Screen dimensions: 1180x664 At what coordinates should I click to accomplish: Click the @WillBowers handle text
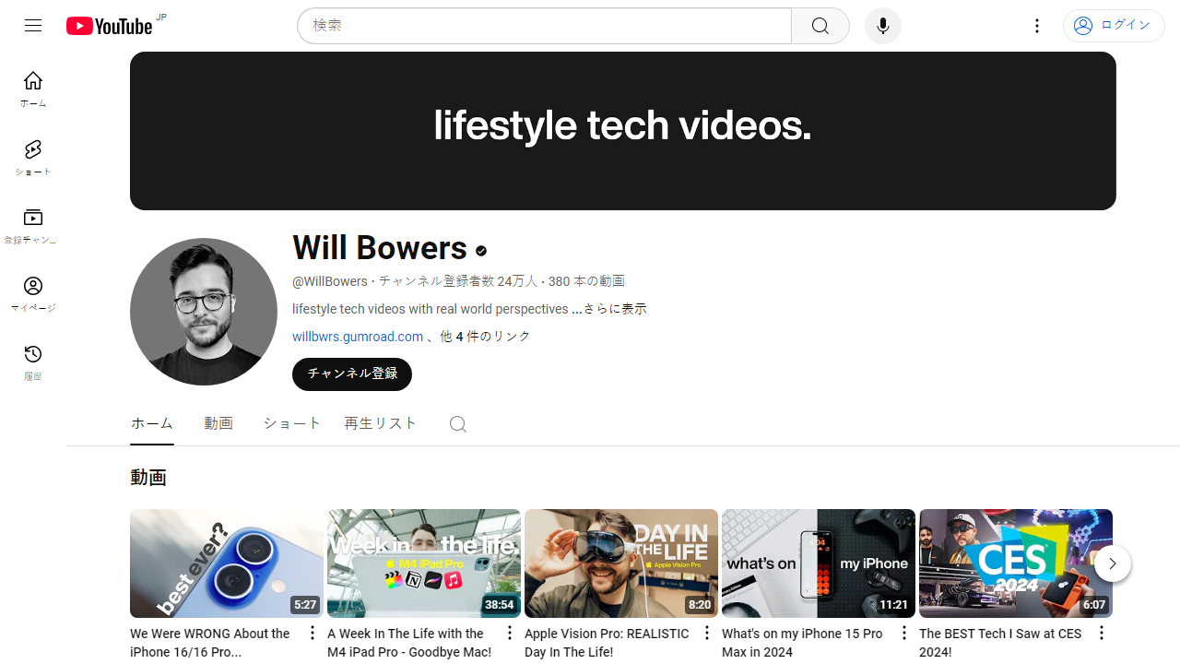coord(330,281)
